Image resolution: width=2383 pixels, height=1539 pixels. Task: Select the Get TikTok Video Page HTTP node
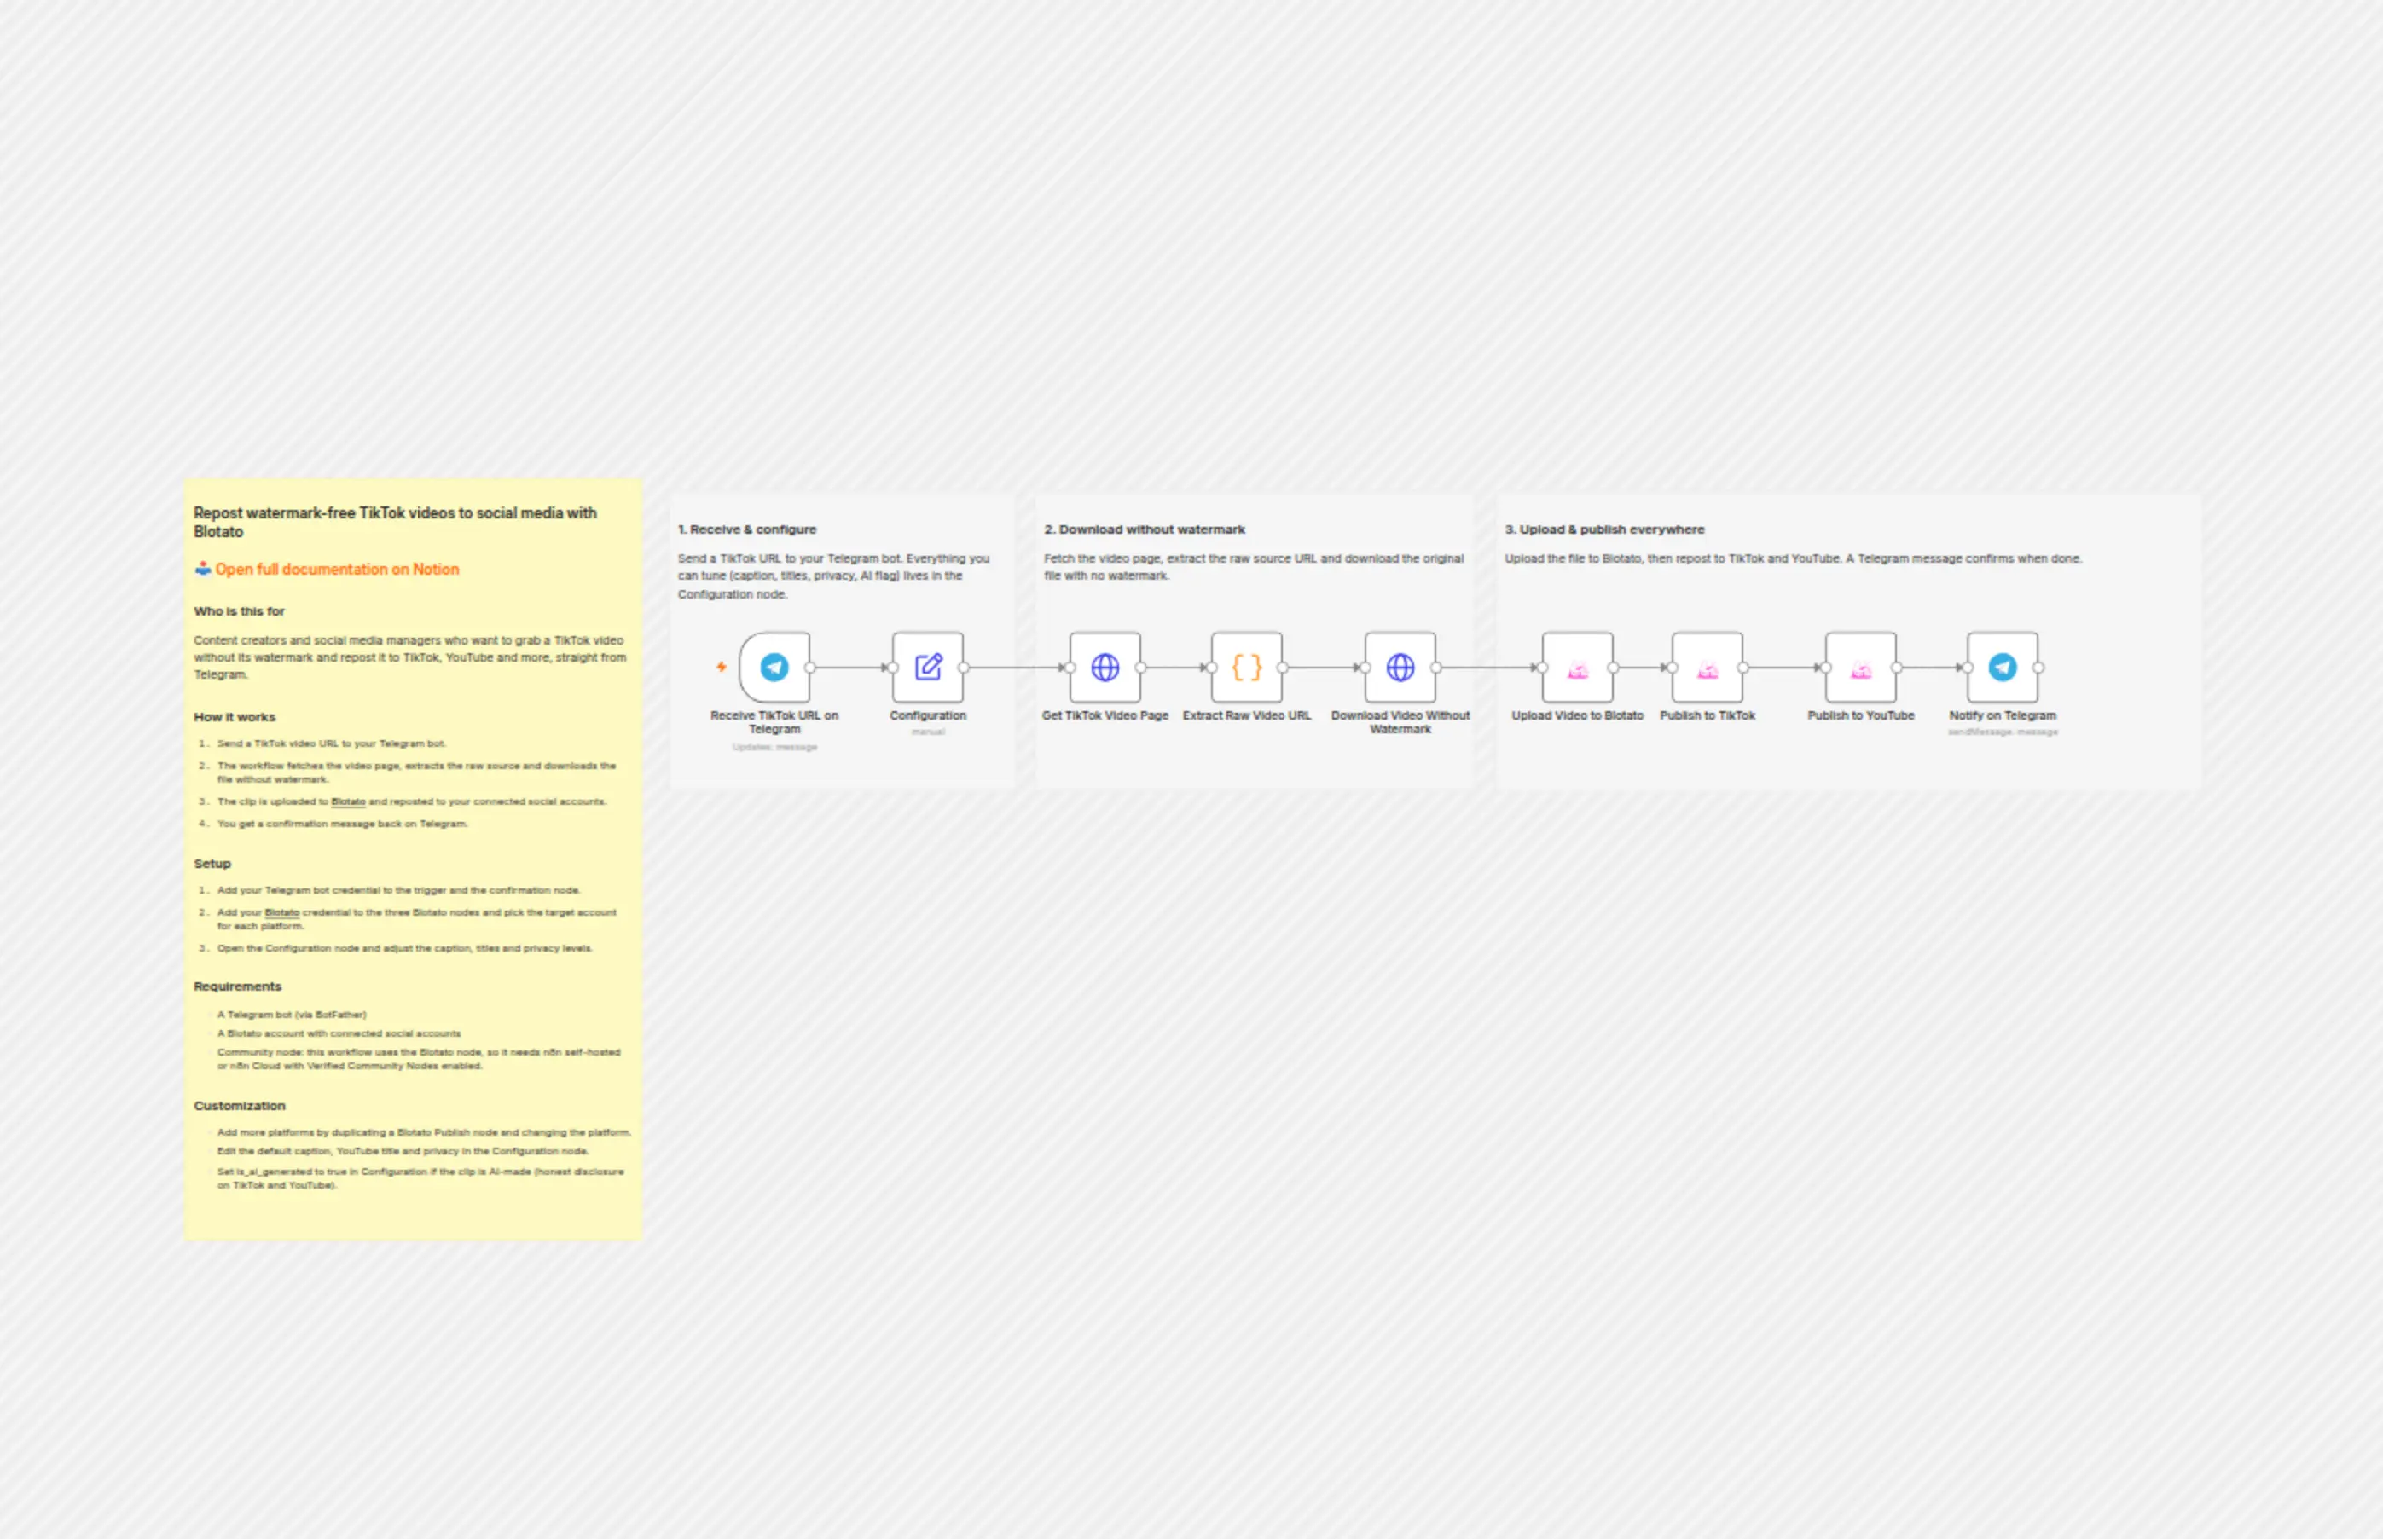click(1105, 667)
